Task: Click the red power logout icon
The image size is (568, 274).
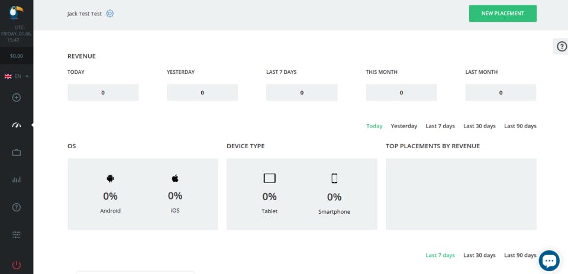Action: click(x=17, y=265)
